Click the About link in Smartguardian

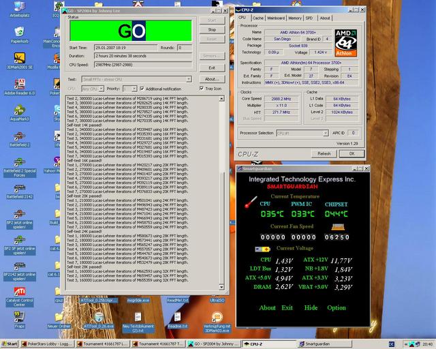[267, 308]
